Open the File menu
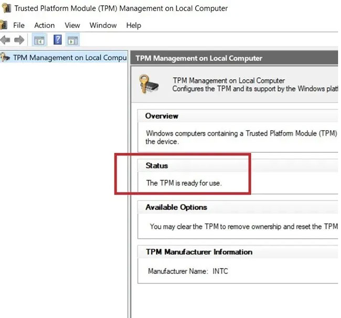This screenshot has width=341, height=318. [19, 25]
